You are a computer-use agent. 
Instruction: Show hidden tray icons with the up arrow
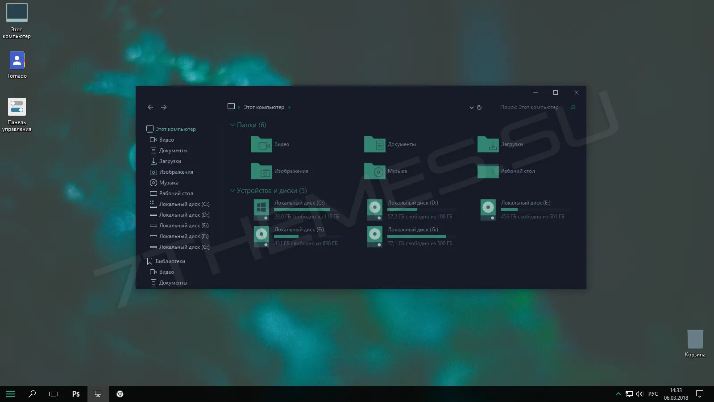(x=619, y=394)
